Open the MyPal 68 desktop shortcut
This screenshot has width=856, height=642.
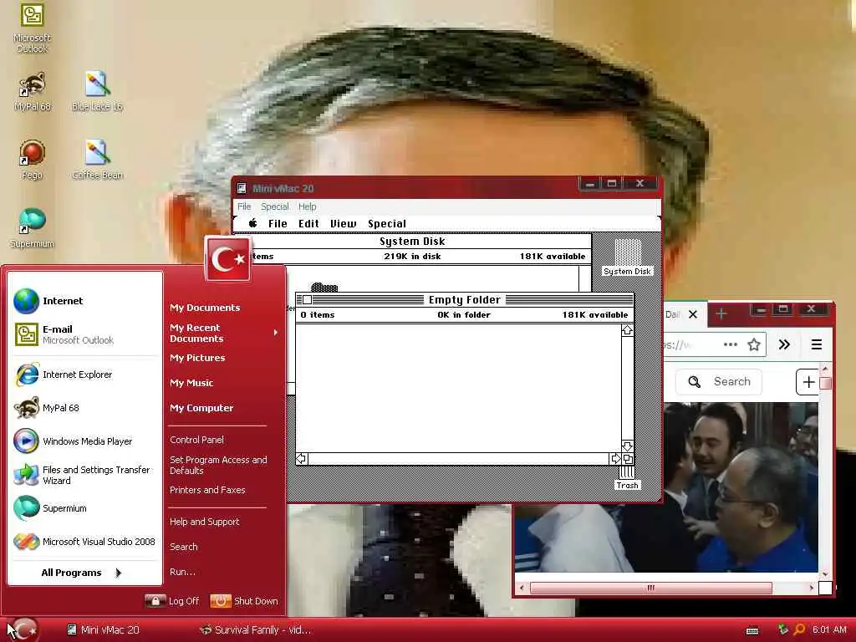pyautogui.click(x=33, y=91)
